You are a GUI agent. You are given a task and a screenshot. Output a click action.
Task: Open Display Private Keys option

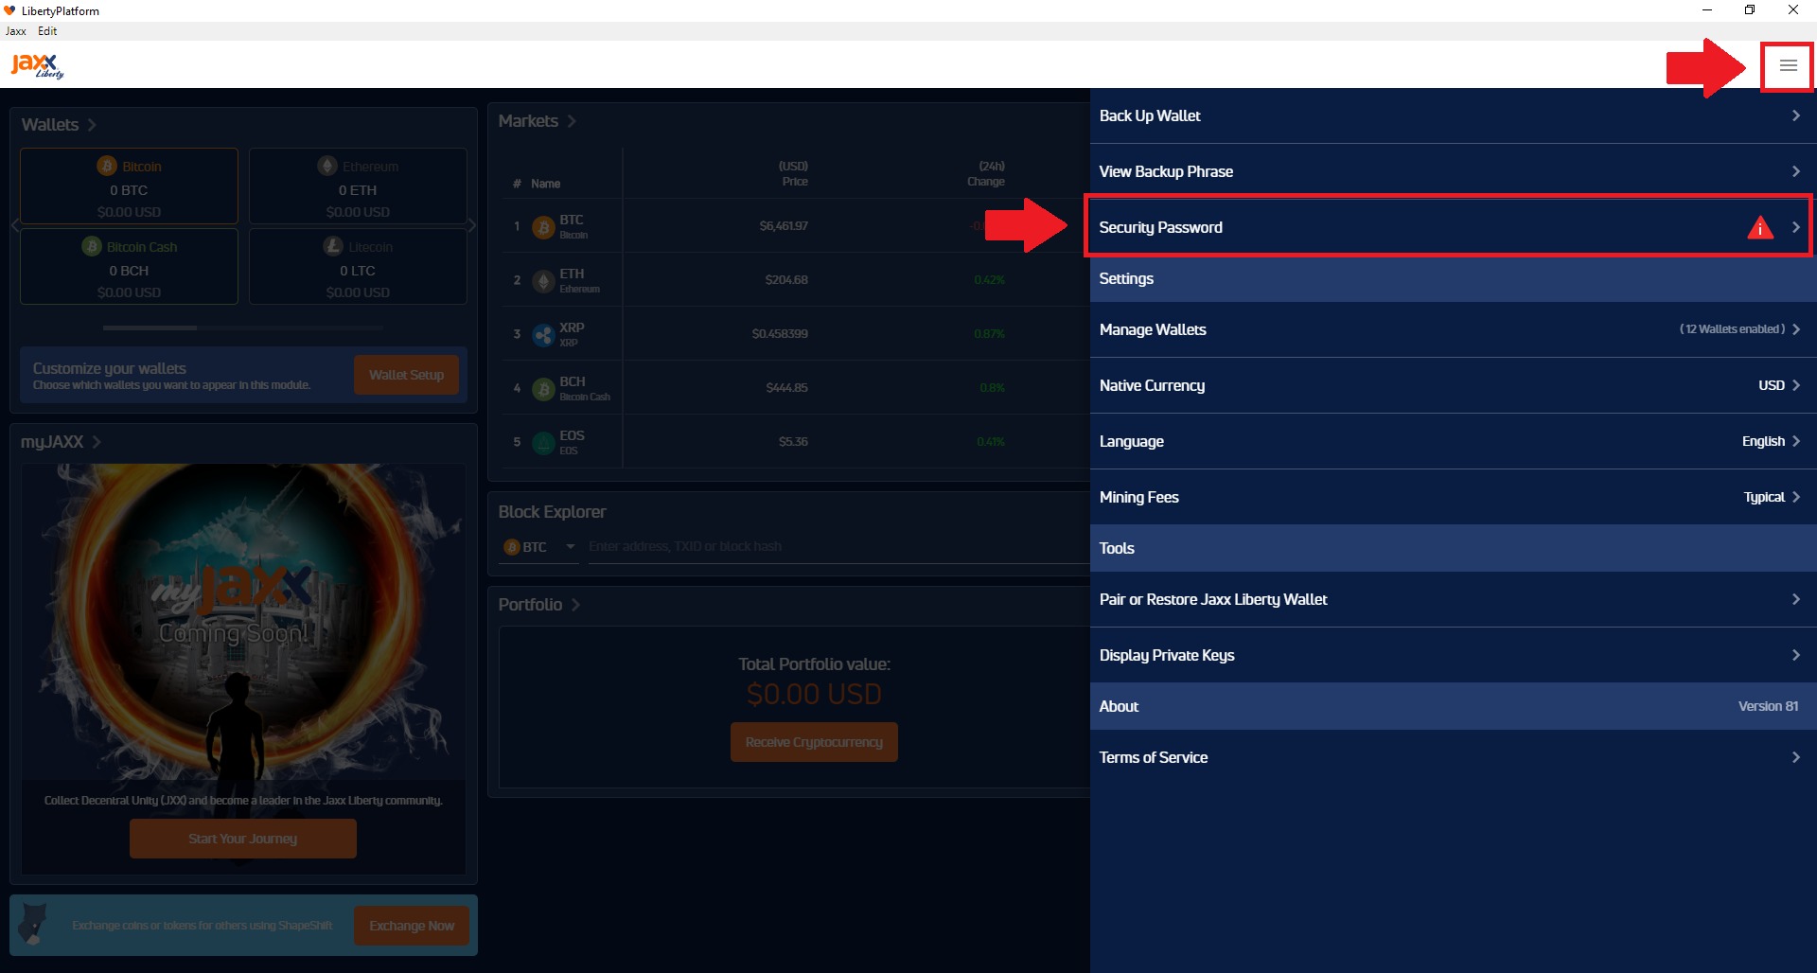coord(1453,655)
